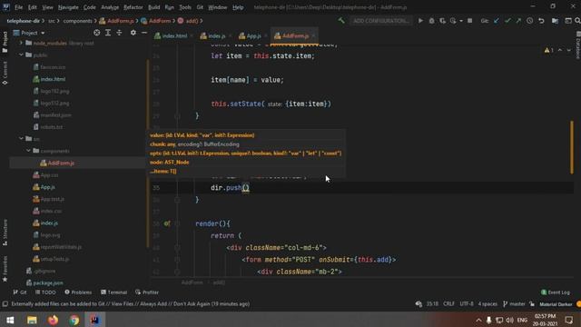Screen dimensions: 581x327
Task: Expand the node_modules folder
Action: pyautogui.click(x=21, y=43)
